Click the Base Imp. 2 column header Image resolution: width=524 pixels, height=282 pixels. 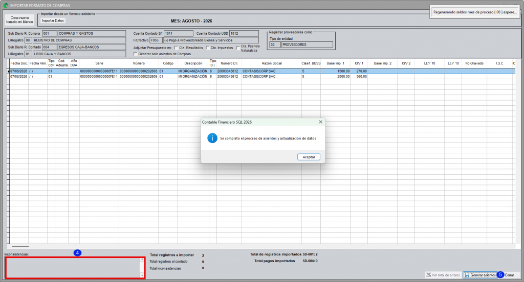382,63
